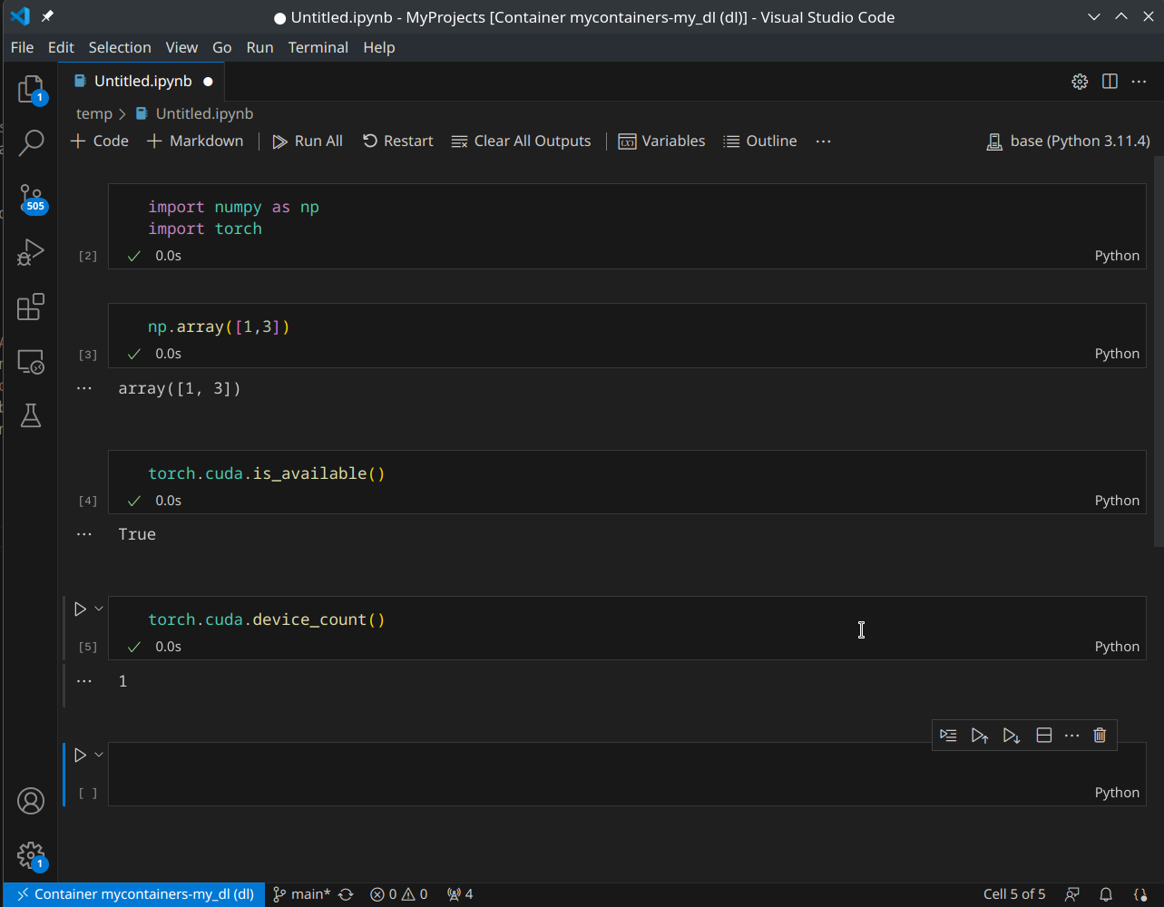The image size is (1164, 907).
Task: Open the Variables panel
Action: (x=661, y=141)
